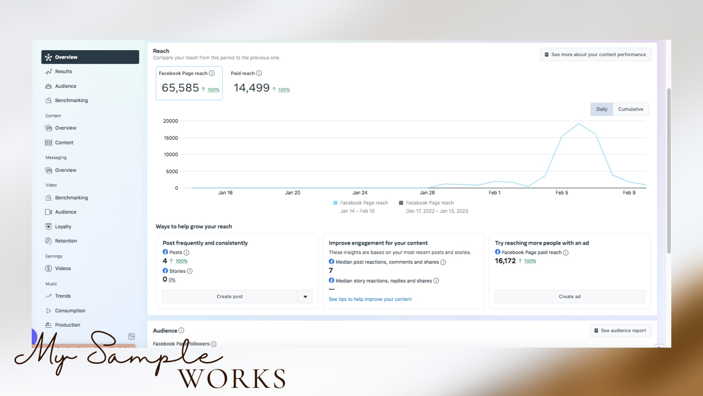703x396 pixels.
Task: Click the info icon beside Paid reach
Action: tap(259, 73)
